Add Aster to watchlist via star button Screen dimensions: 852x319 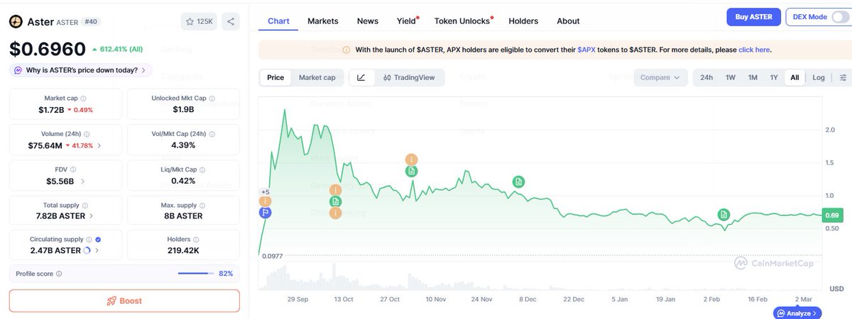199,22
